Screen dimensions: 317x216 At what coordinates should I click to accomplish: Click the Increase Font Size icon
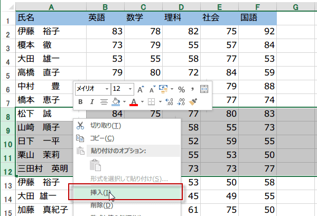141,89
